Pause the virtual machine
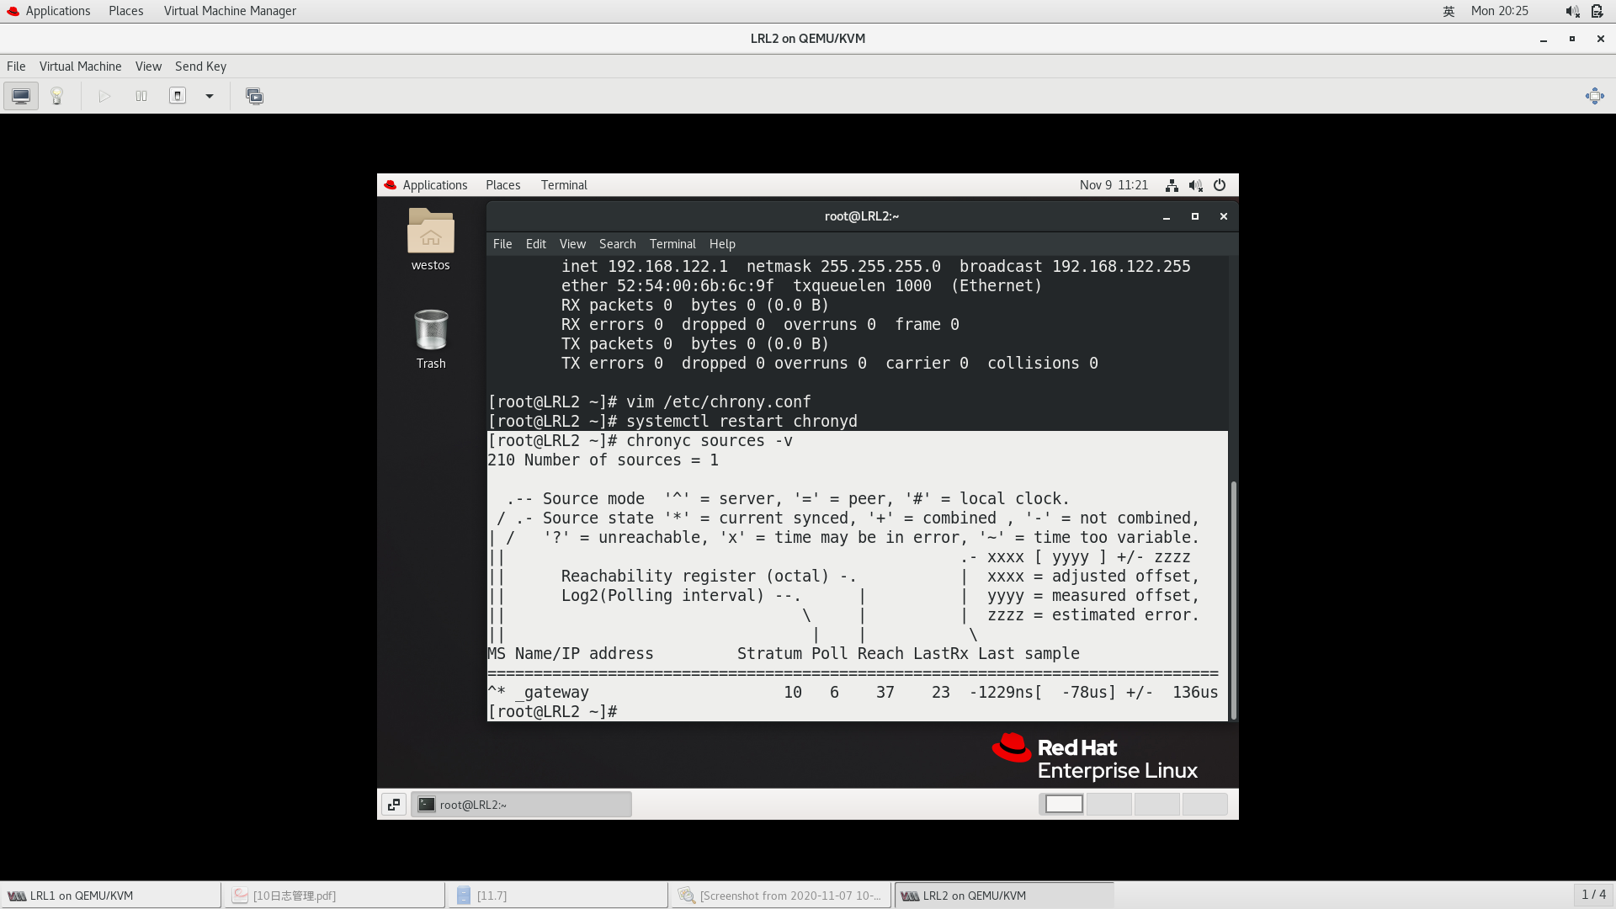The image size is (1616, 909). point(141,96)
